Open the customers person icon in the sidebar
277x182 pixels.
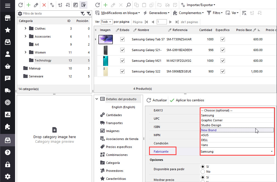8,54
